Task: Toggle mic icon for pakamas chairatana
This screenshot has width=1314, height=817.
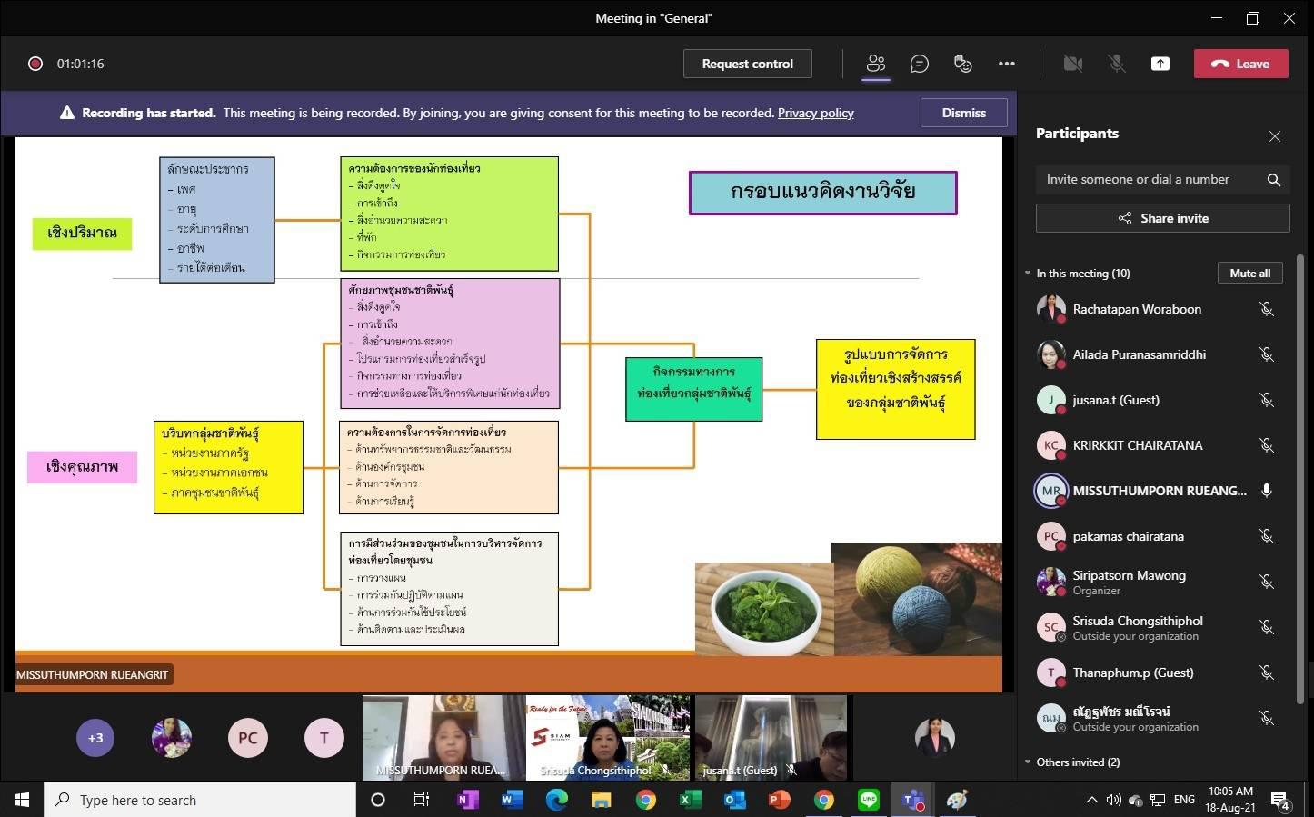Action: tap(1267, 536)
